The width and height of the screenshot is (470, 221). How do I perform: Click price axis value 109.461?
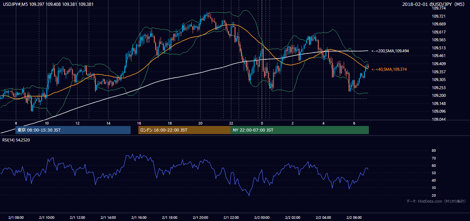pos(439,56)
